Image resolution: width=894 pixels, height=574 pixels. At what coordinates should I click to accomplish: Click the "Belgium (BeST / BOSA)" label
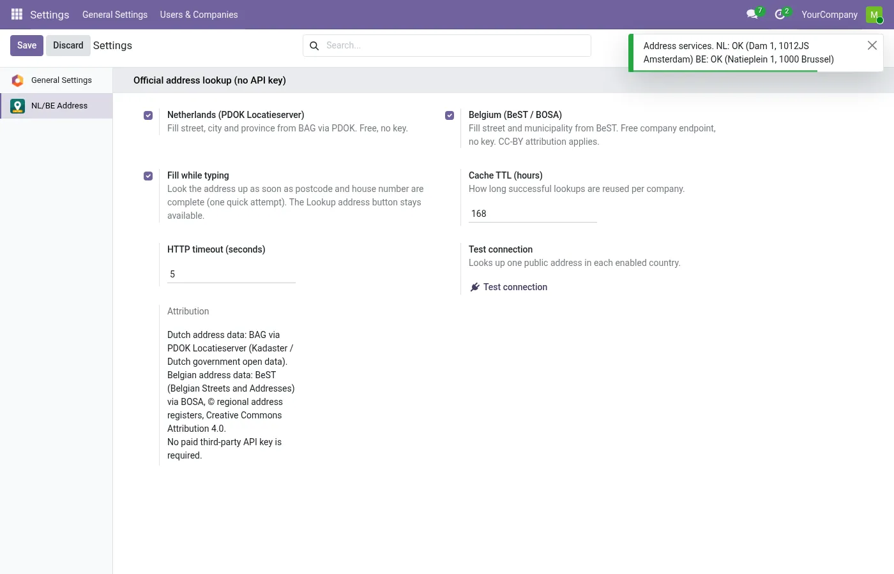515,115
